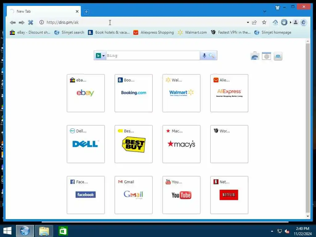The height and width of the screenshot is (237, 316).
Task: Focus the Bing search field
Action: point(153,56)
